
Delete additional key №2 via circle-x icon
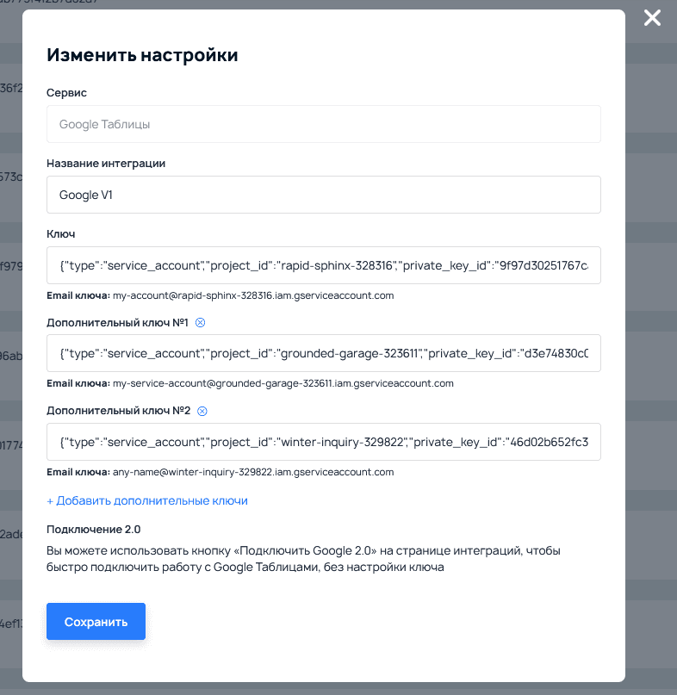tap(202, 411)
